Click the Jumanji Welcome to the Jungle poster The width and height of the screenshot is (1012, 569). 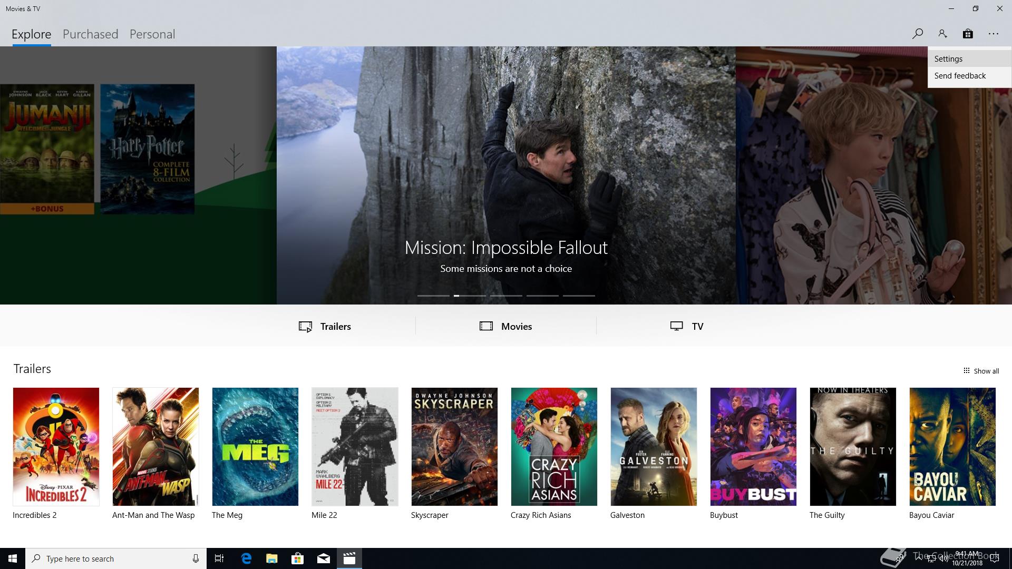click(47, 149)
